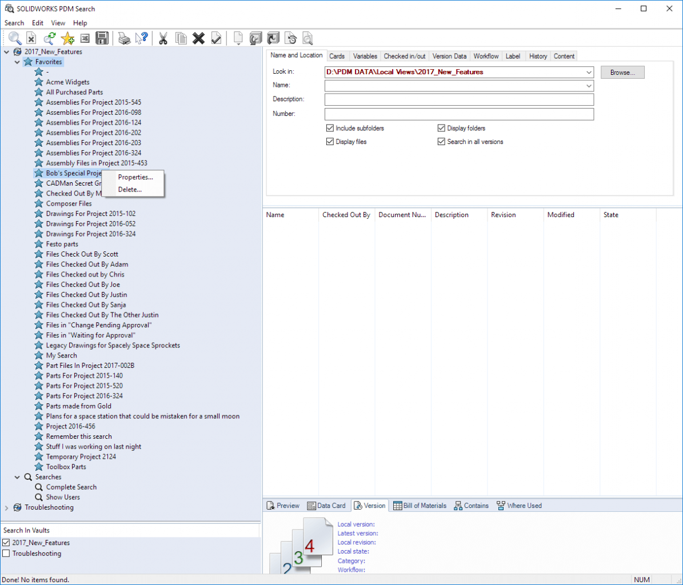Click the scissors cut icon
The width and height of the screenshot is (683, 585).
point(163,38)
